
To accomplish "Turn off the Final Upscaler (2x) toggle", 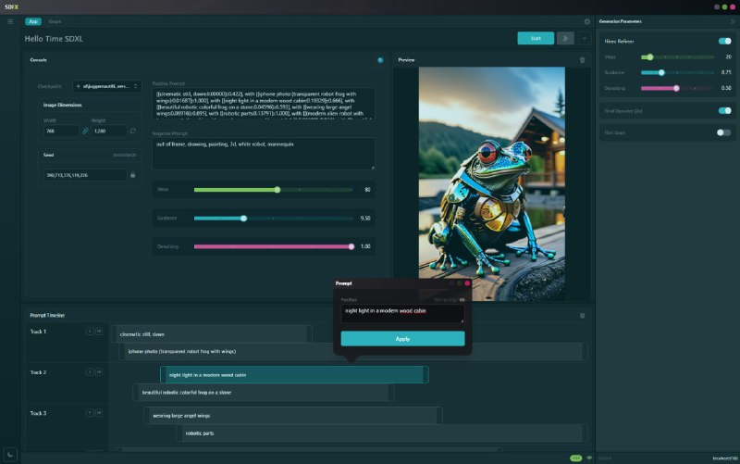I will [724, 110].
